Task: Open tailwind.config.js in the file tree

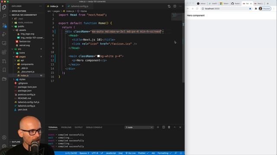Action: 26,106
